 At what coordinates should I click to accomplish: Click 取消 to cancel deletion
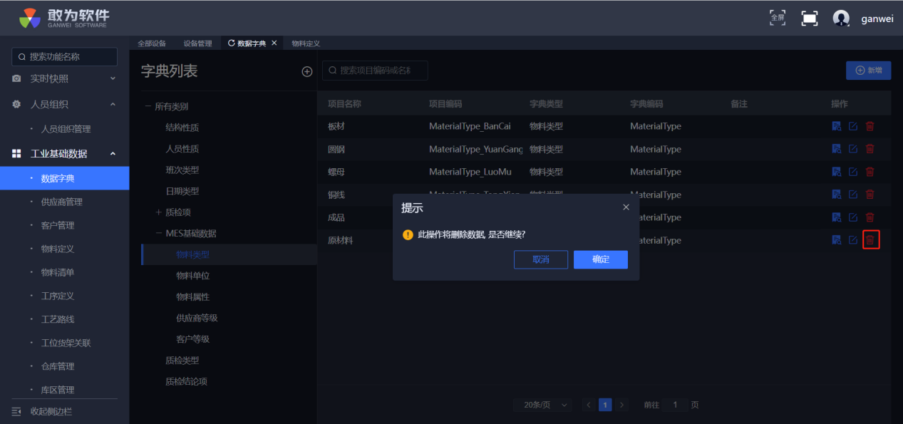[540, 259]
